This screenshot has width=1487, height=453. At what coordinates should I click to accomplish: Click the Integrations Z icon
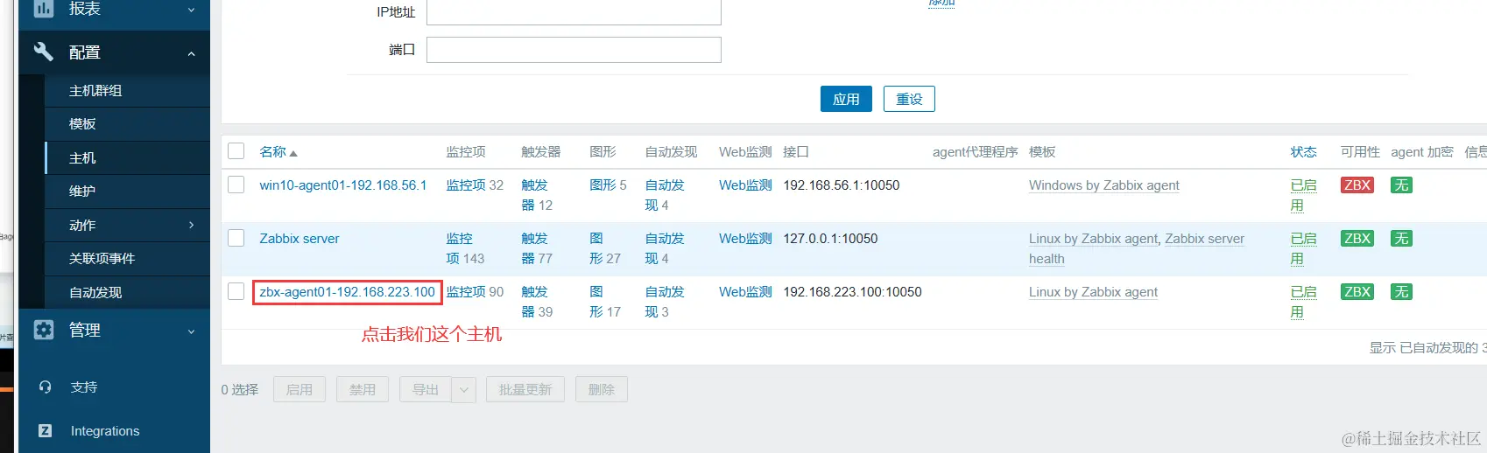pos(46,430)
